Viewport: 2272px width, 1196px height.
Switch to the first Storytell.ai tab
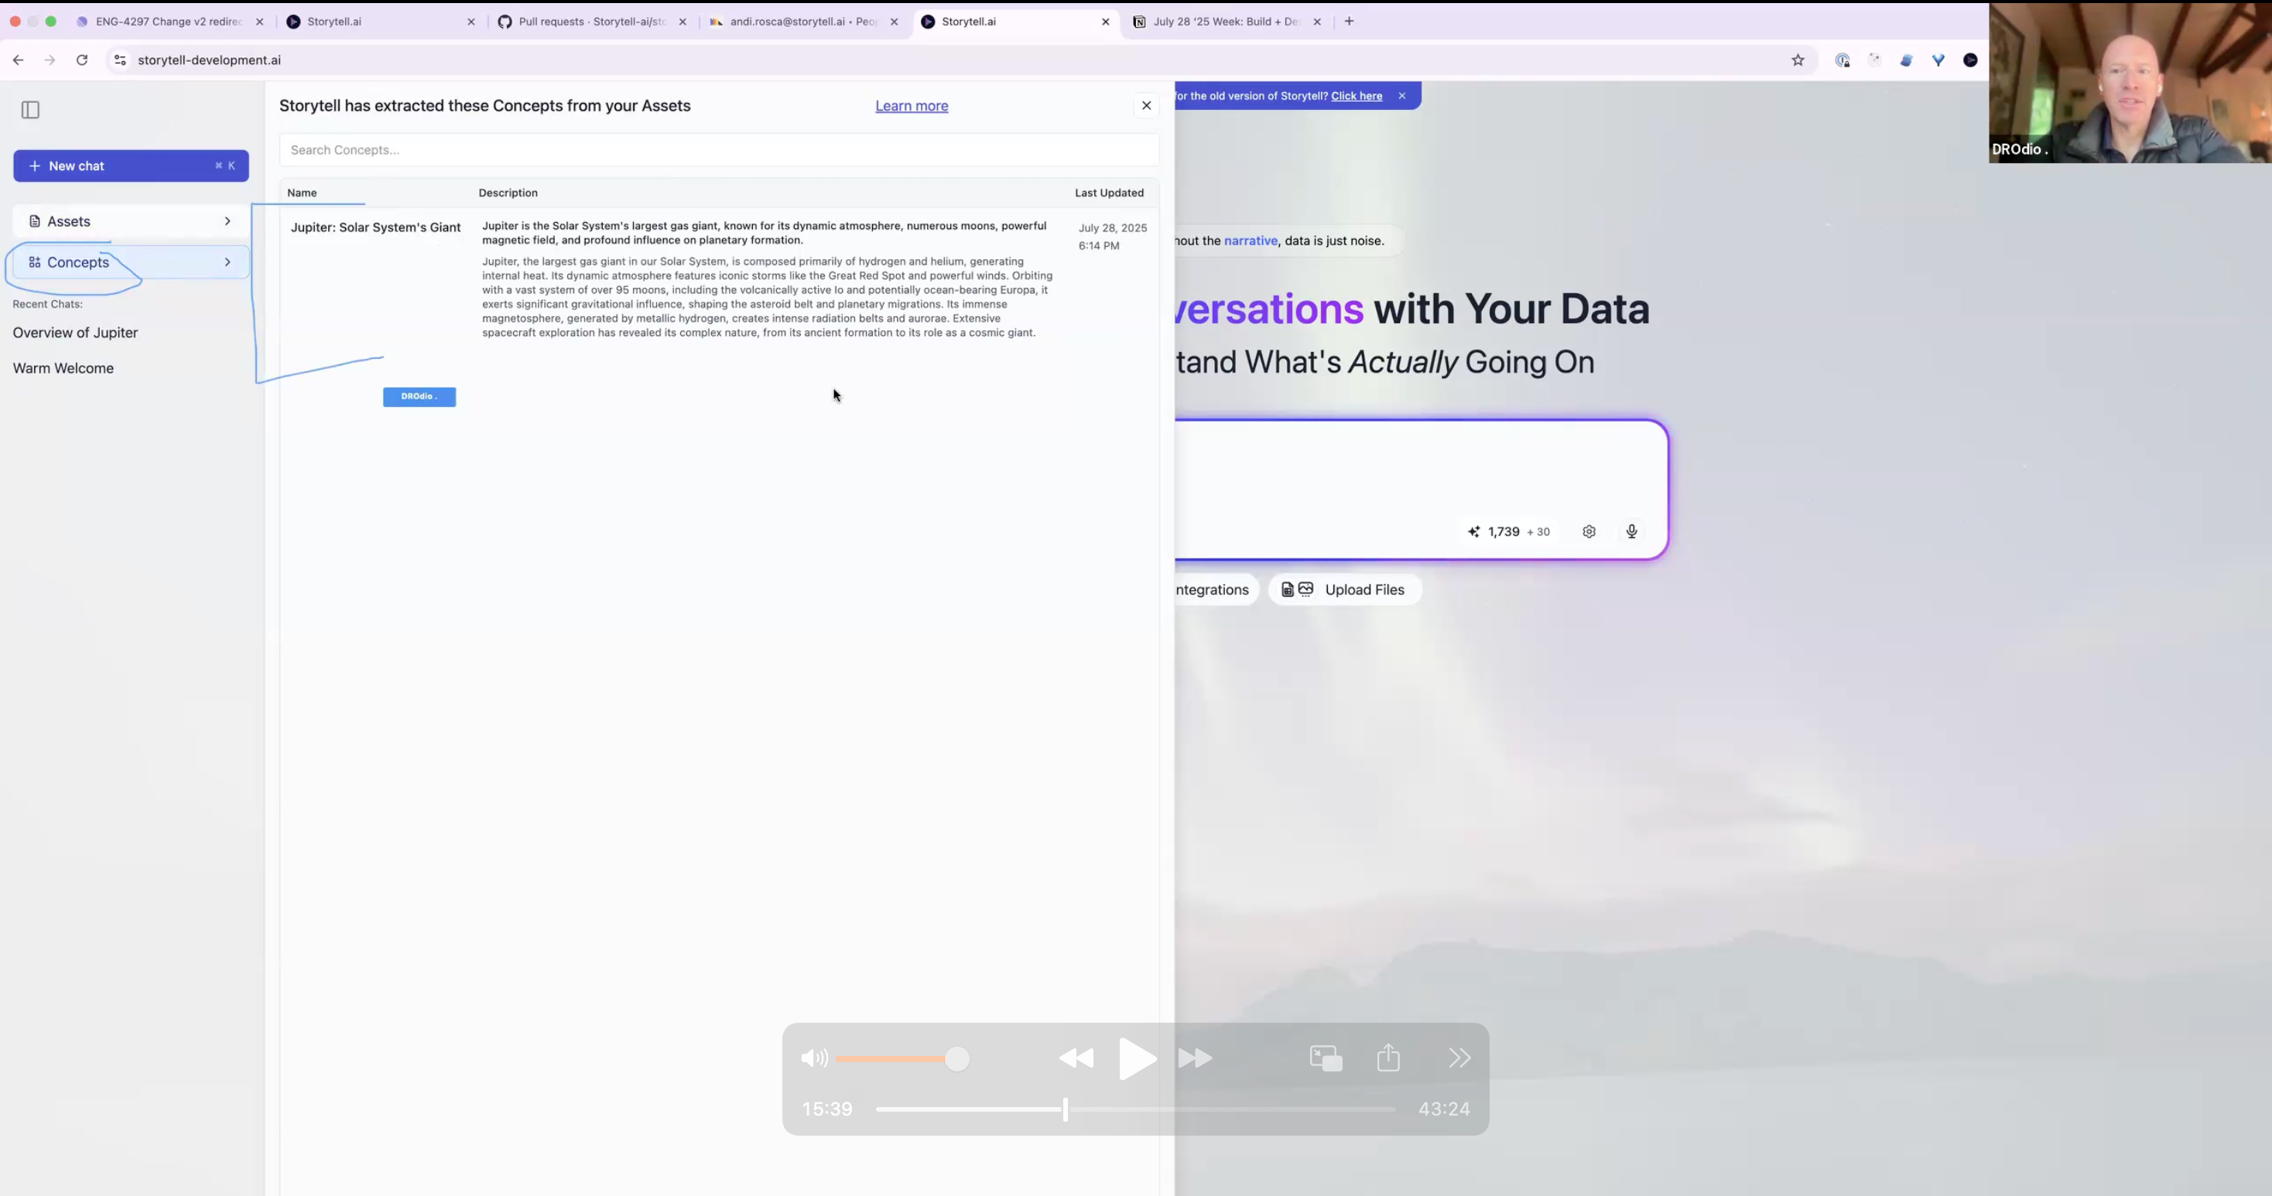(x=379, y=22)
